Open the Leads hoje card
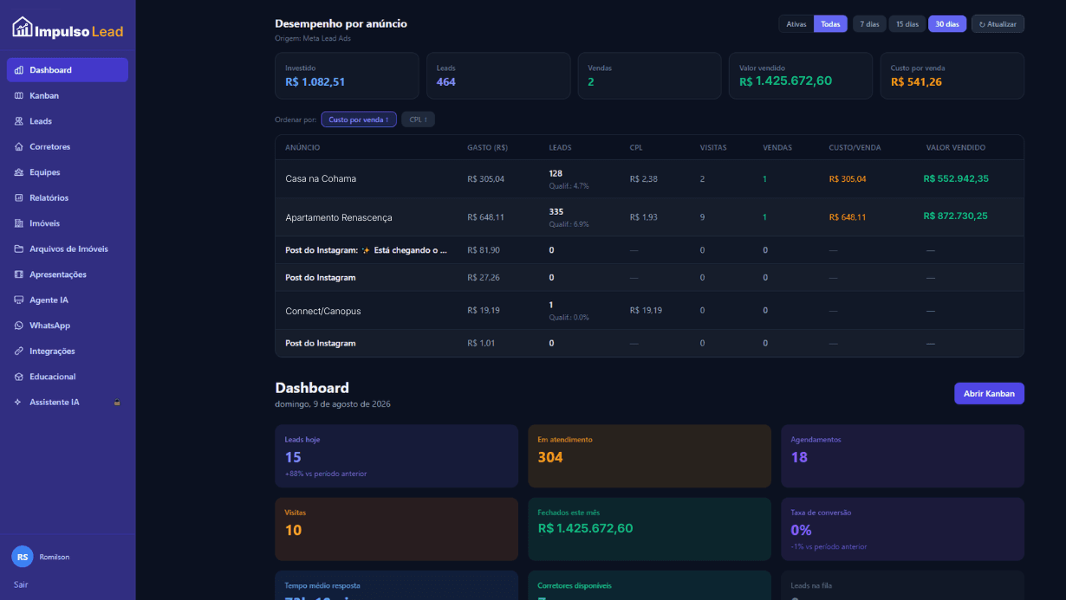1066x600 pixels. click(396, 456)
